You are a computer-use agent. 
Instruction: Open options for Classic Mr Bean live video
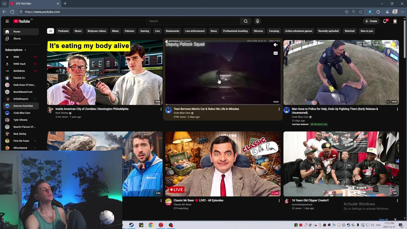point(279,201)
